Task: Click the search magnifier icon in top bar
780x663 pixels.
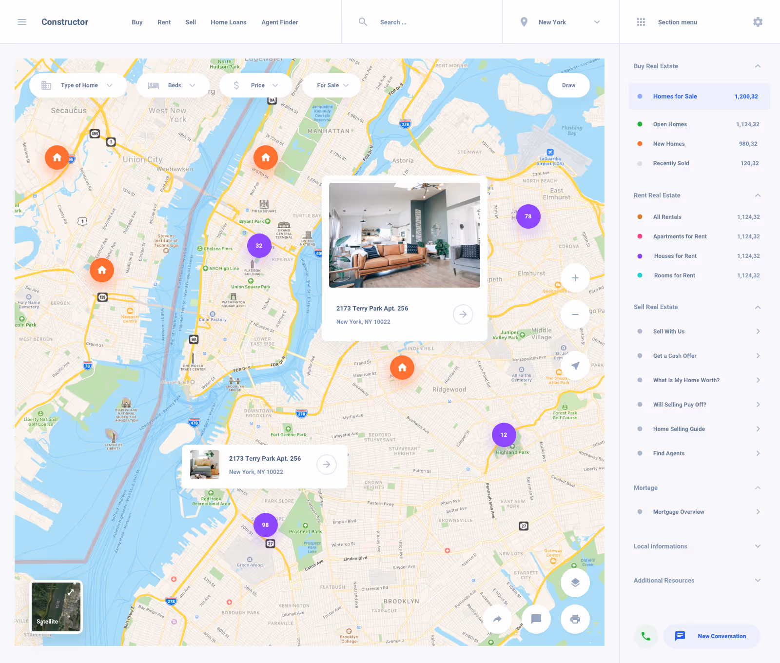Action: pos(363,22)
